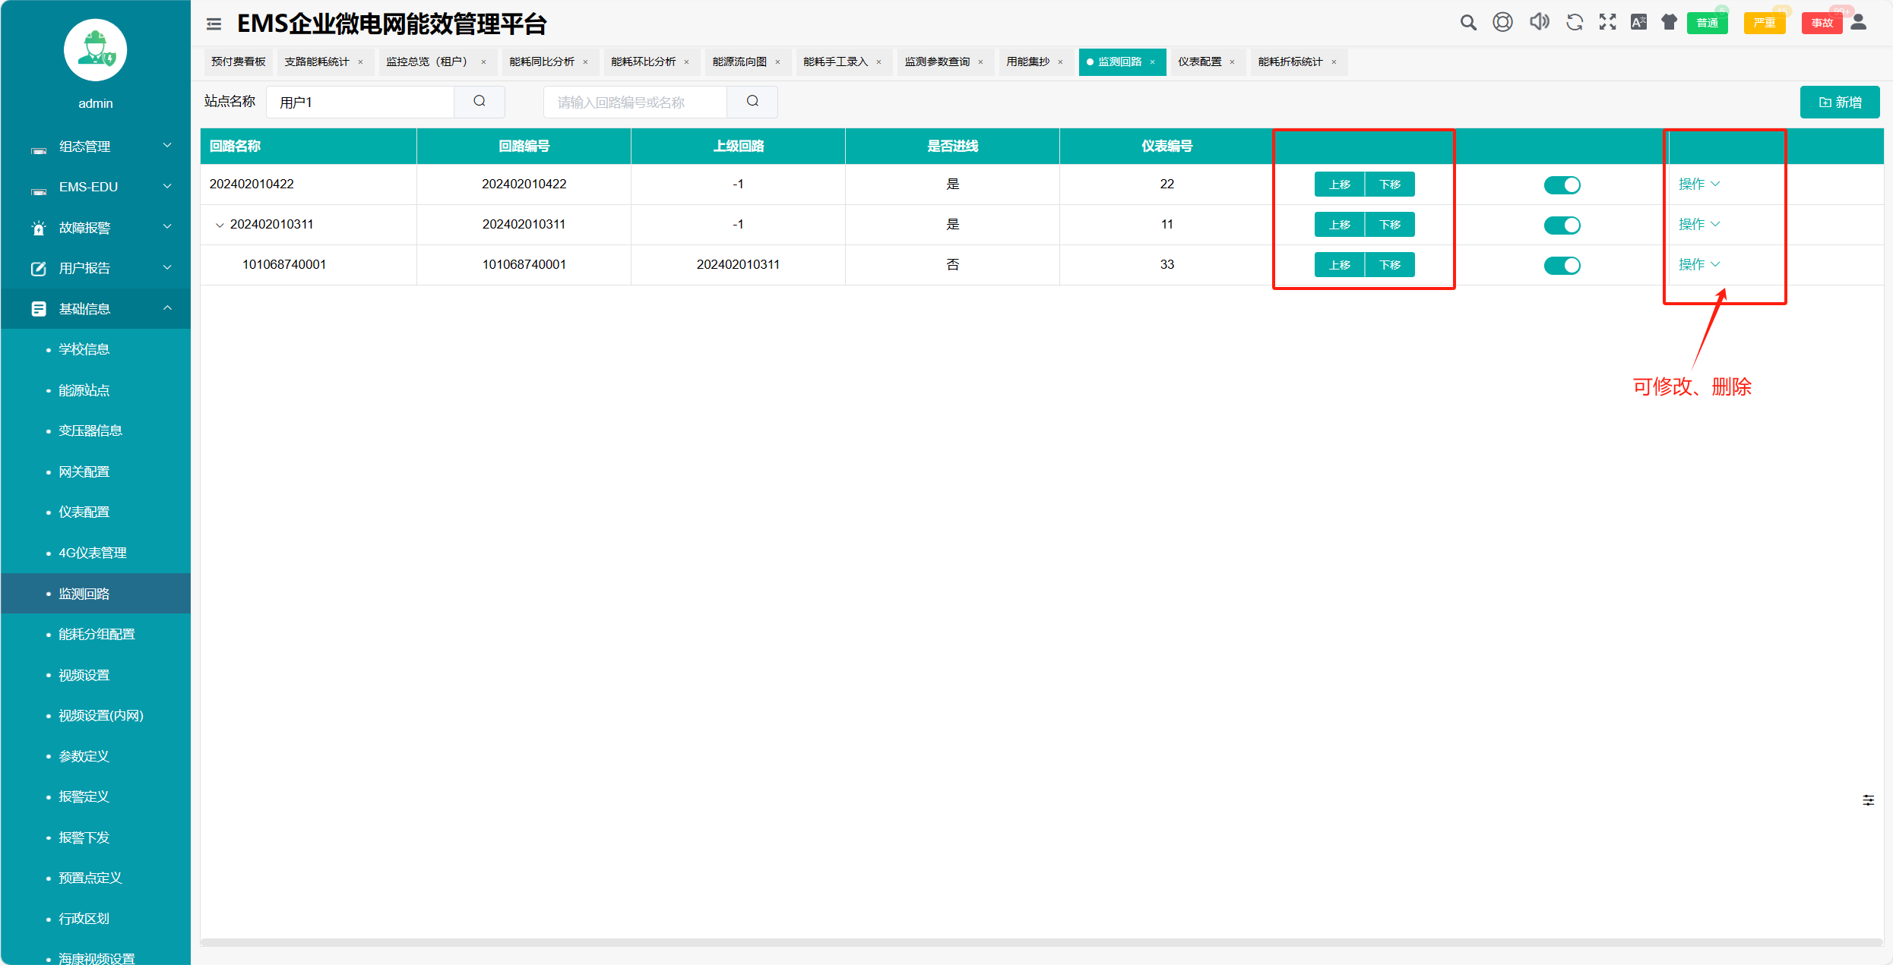
Task: Click the bottom horizontal scrollbar
Action: pyautogui.click(x=1041, y=942)
